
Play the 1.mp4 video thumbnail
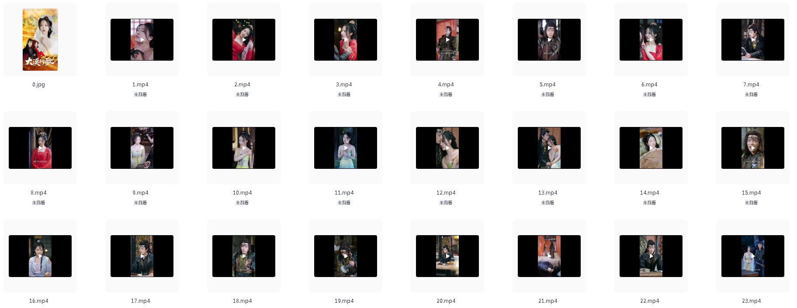tap(142, 40)
